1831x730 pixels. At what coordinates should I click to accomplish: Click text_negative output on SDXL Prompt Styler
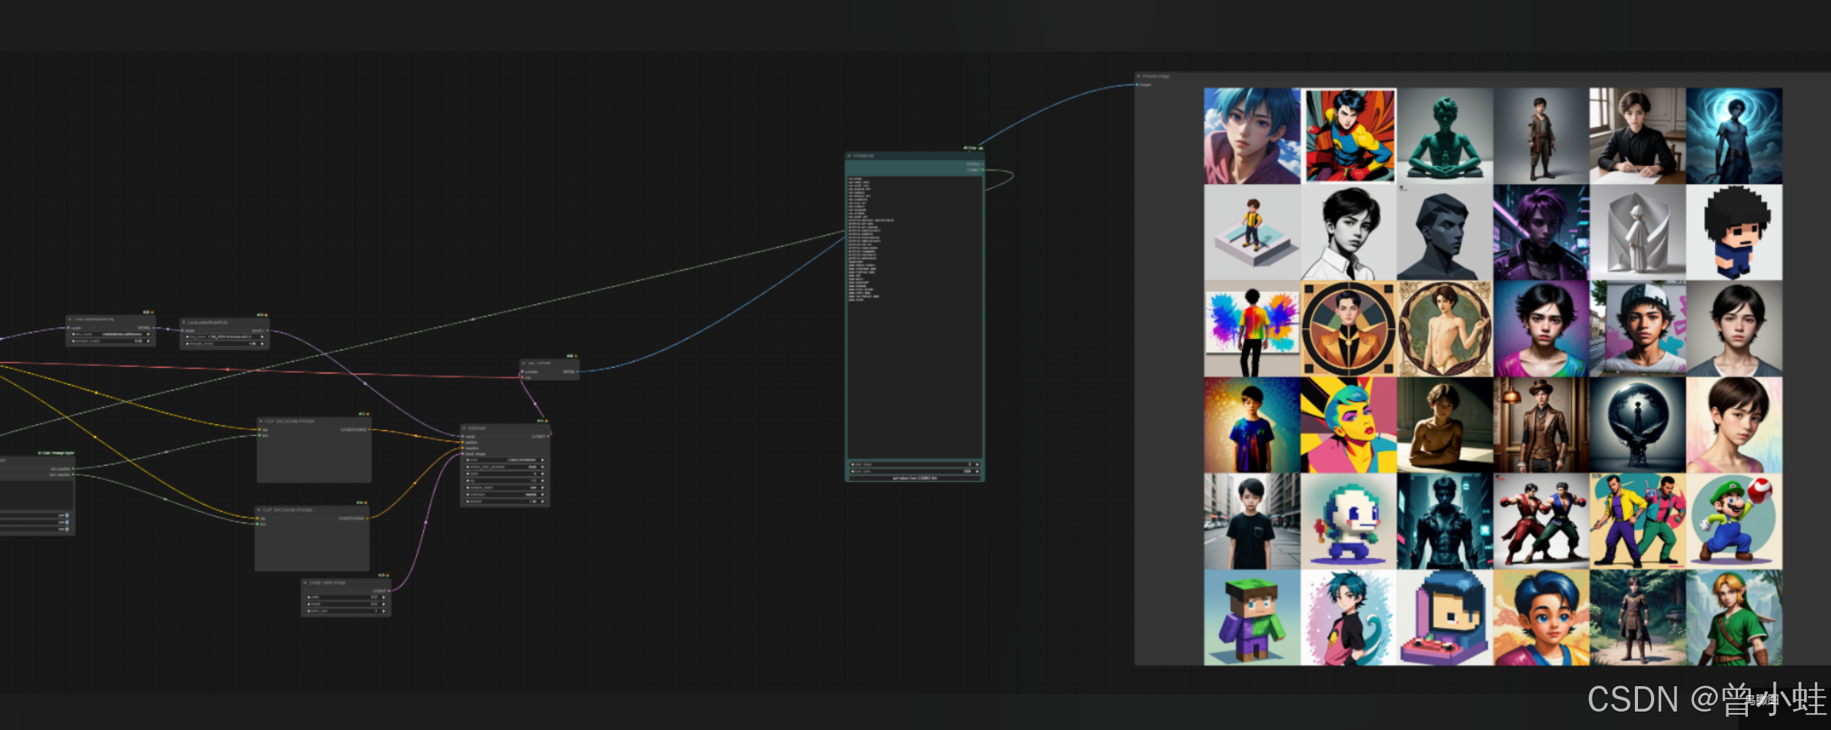click(x=73, y=475)
